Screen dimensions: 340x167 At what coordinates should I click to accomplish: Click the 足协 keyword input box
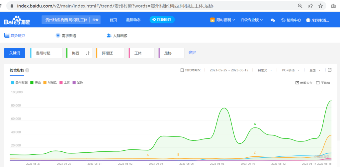pos(172,53)
